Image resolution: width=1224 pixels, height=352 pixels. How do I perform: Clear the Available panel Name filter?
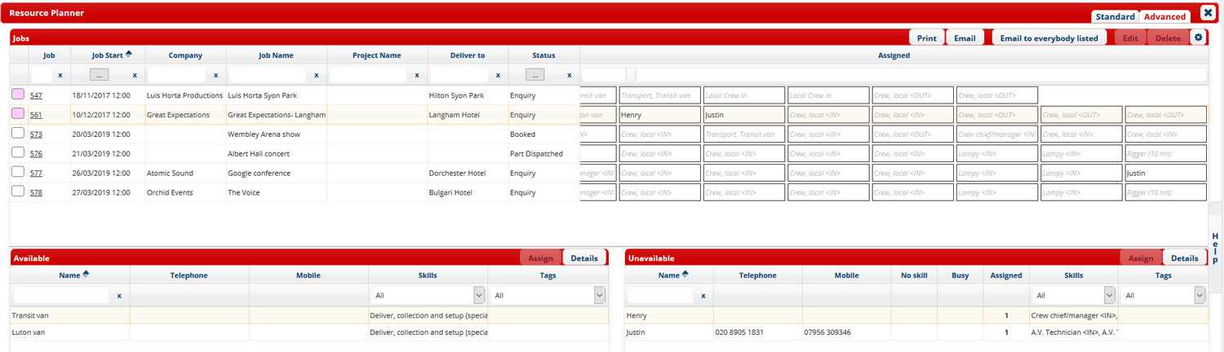(x=119, y=296)
